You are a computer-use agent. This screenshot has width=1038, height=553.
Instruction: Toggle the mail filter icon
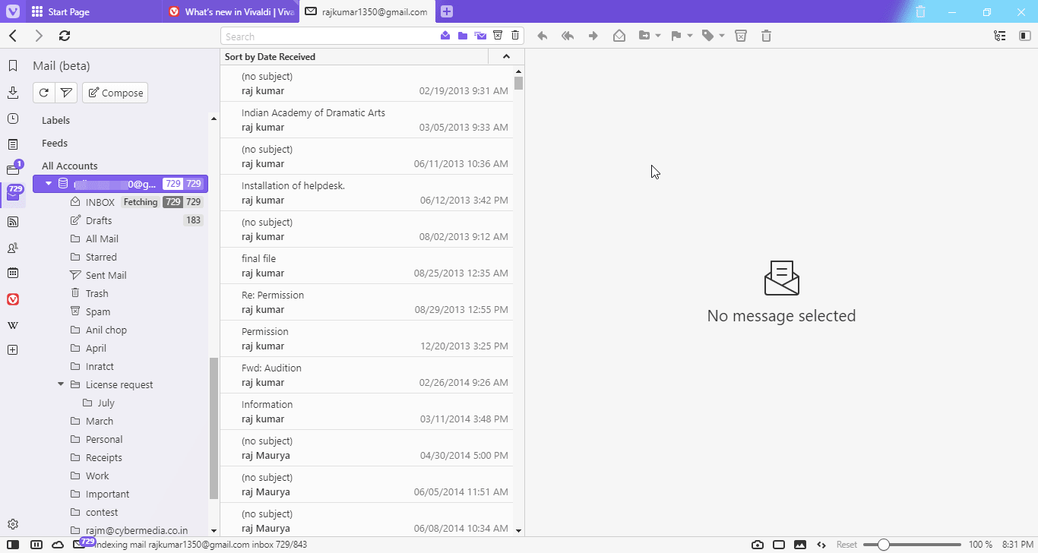tap(66, 92)
